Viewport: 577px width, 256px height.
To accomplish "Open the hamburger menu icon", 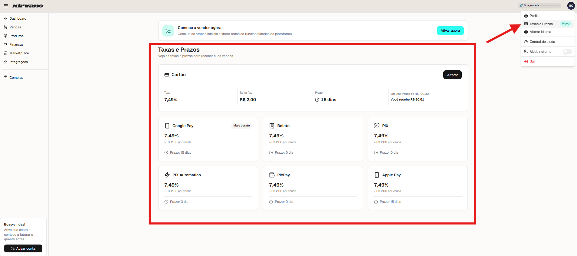I will point(6,6).
